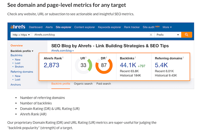Open Anchors in the sidebar
This screenshot has height=132, width=200.
click(16, 85)
